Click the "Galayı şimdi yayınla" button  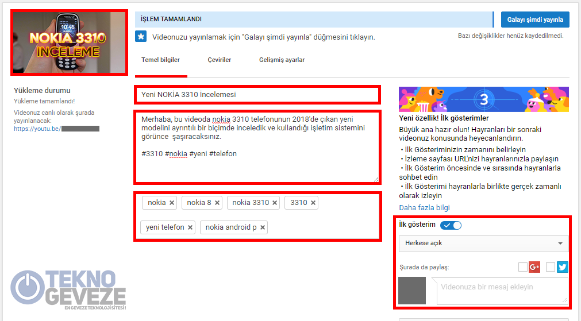click(535, 20)
